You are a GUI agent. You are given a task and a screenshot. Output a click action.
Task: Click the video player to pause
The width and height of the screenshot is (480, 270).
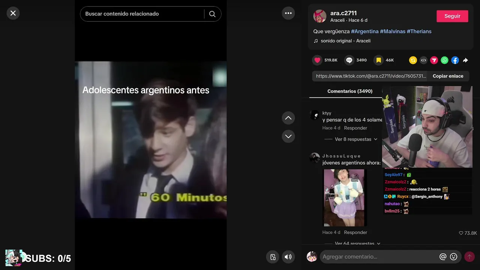click(x=151, y=139)
